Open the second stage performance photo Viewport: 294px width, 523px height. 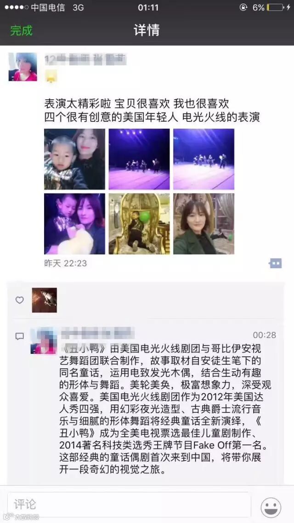coord(139,159)
